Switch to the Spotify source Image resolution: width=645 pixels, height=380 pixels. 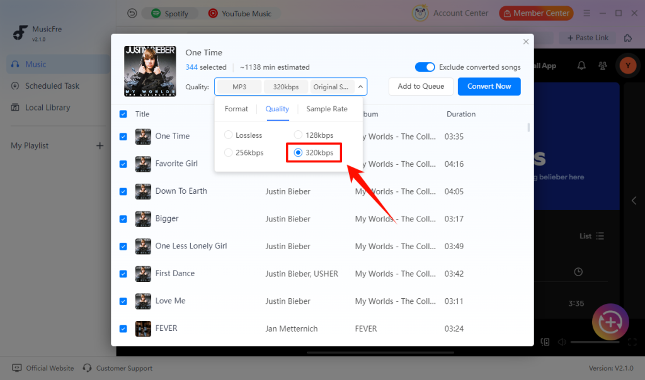click(169, 14)
